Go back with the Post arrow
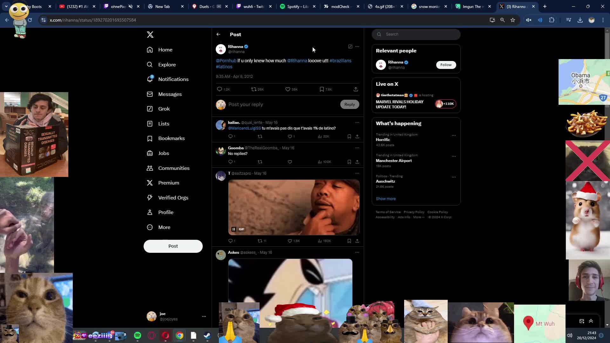This screenshot has width=610, height=343. click(x=218, y=34)
